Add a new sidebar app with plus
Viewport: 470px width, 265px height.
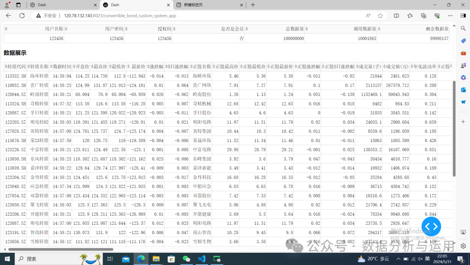[463, 122]
